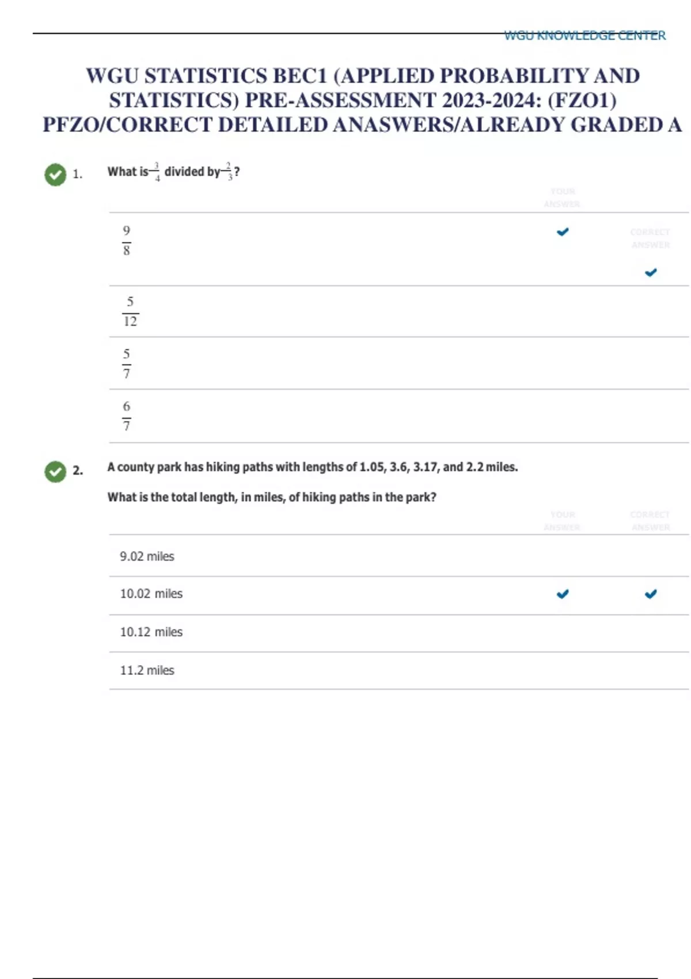Click the green checkmark icon beside question 2
691x979 pixels.
[55, 472]
